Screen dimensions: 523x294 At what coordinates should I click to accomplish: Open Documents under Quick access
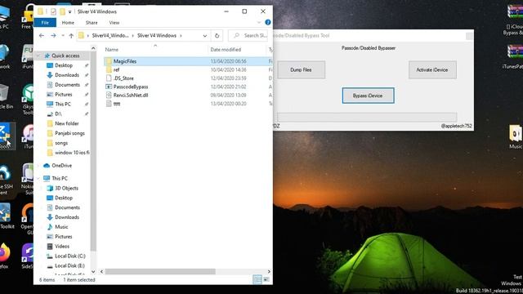[67, 85]
